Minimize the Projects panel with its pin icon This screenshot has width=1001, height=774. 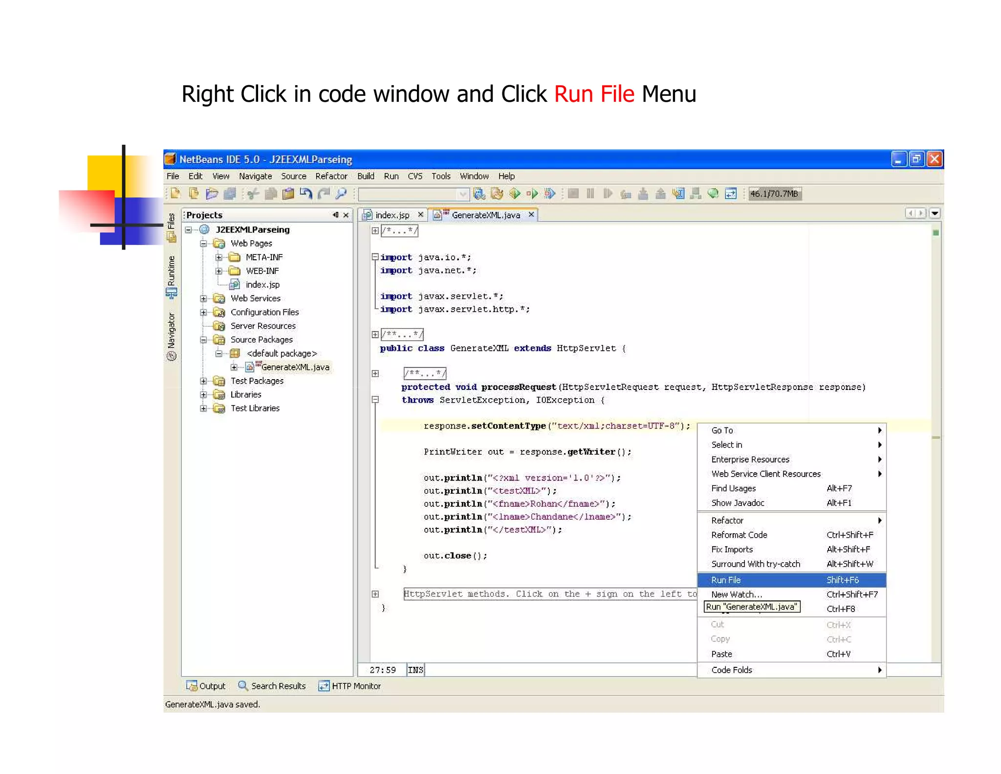[x=335, y=215]
